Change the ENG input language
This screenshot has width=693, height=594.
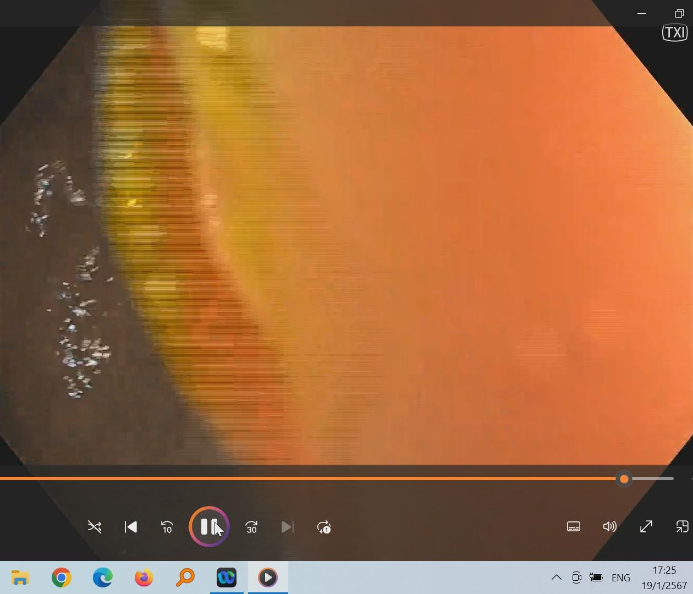(621, 577)
